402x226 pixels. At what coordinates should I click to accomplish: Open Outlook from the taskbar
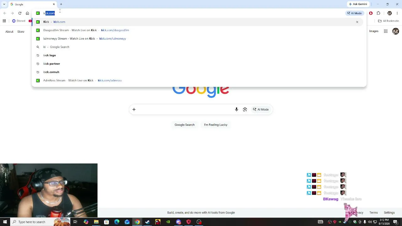click(127, 222)
